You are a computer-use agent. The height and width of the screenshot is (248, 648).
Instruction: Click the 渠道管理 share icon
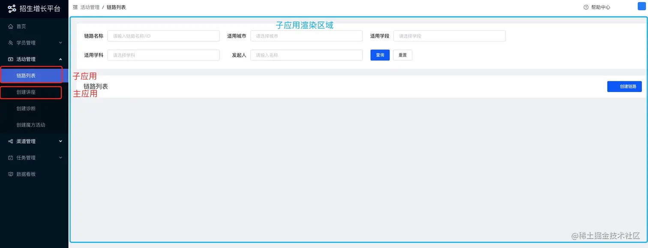point(11,141)
